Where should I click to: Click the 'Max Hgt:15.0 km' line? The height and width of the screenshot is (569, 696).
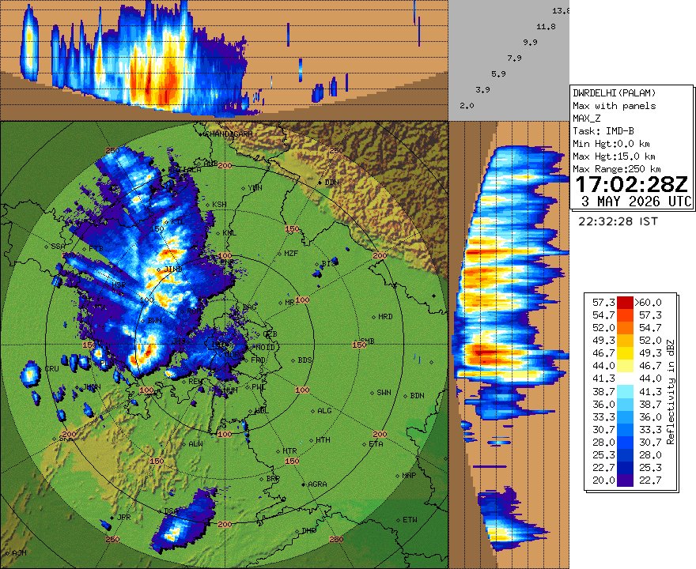[x=614, y=156]
